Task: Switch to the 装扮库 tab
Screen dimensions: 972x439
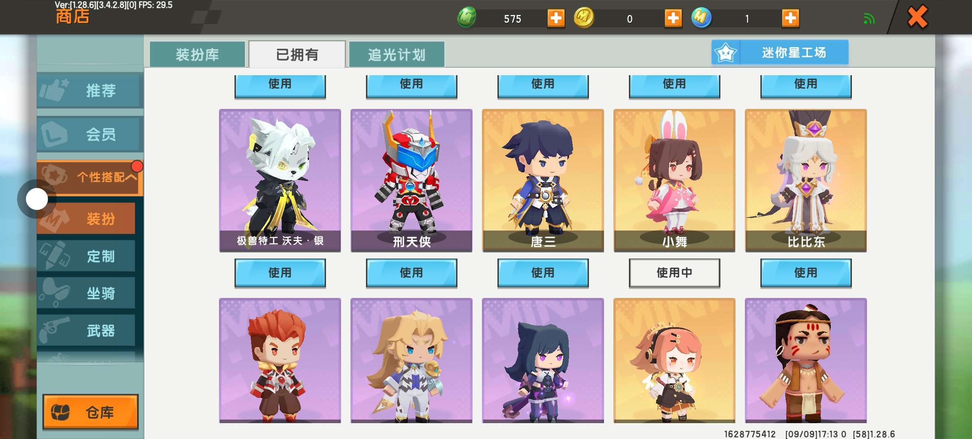Action: point(197,54)
